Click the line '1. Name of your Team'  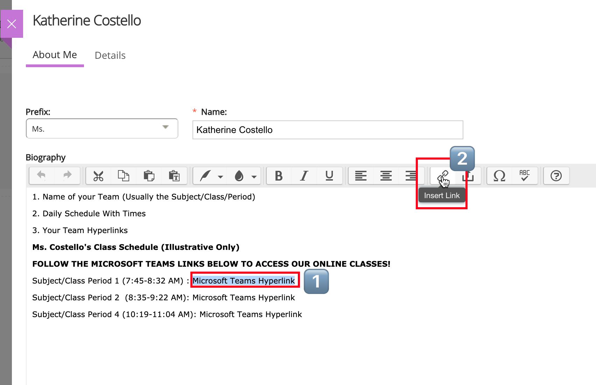point(143,197)
